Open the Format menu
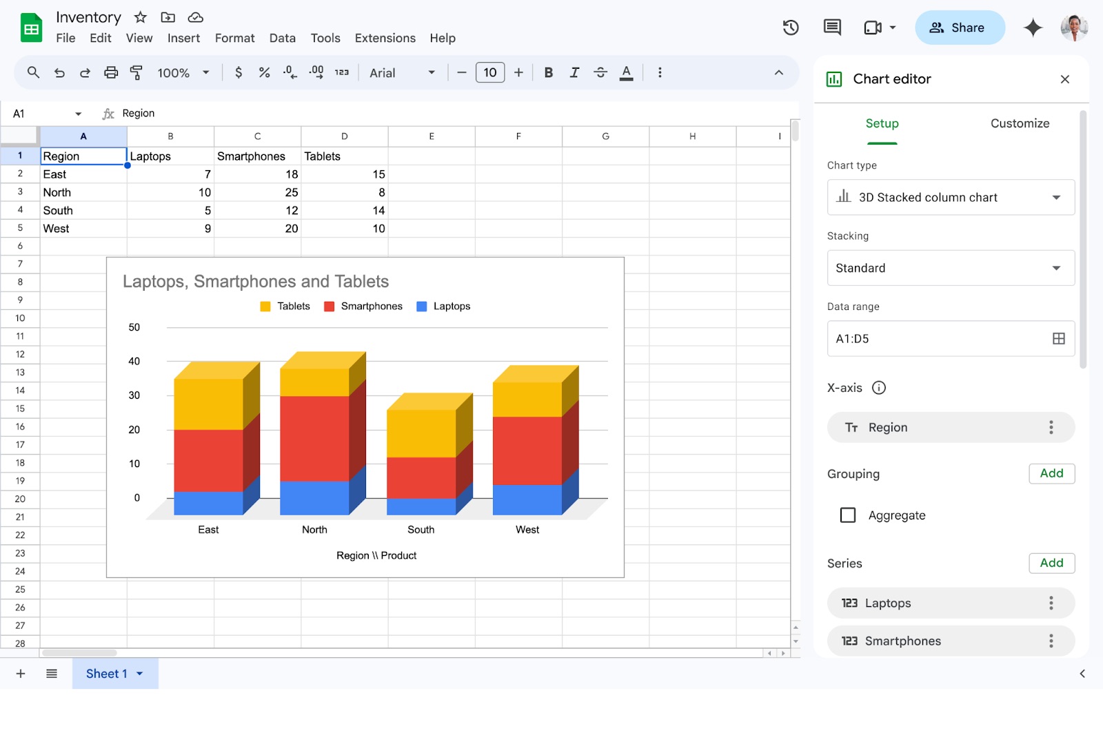 234,38
